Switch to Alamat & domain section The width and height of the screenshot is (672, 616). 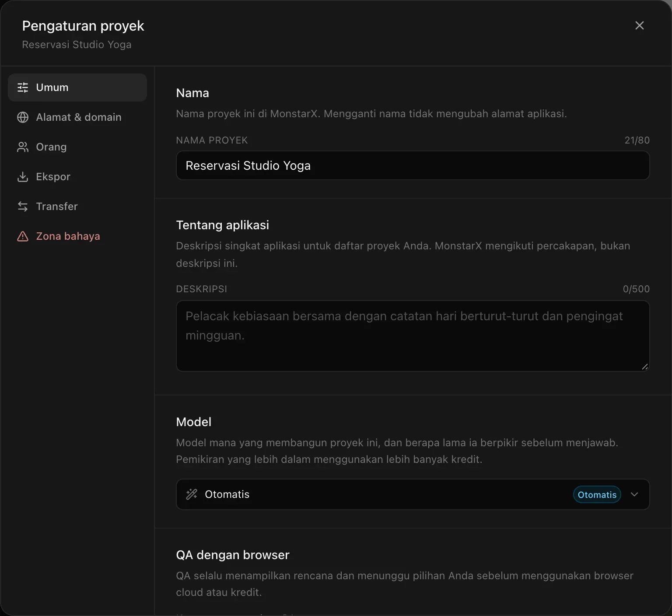(77, 117)
